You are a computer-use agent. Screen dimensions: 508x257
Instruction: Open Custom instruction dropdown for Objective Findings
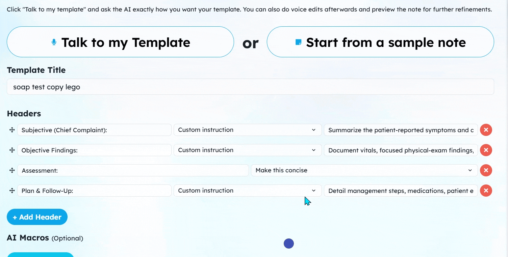click(x=248, y=150)
